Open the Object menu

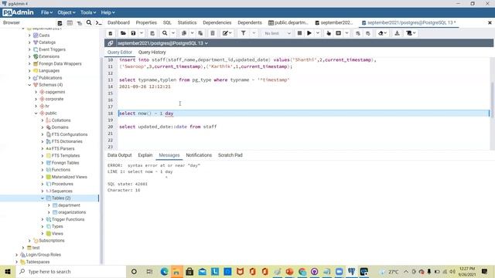(67, 12)
